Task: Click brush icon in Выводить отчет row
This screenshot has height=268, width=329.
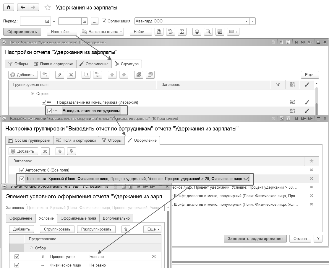Action: pos(307,110)
